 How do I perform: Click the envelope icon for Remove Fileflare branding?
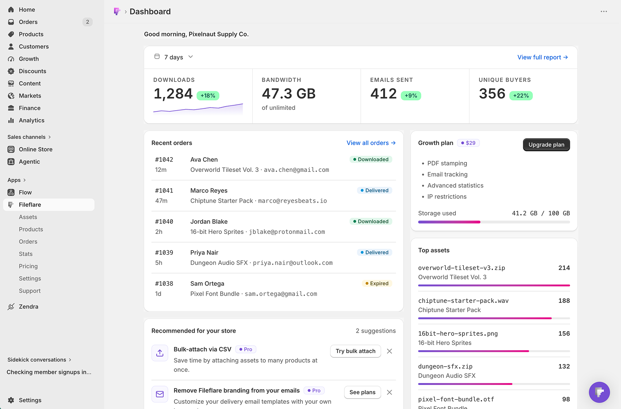160,394
